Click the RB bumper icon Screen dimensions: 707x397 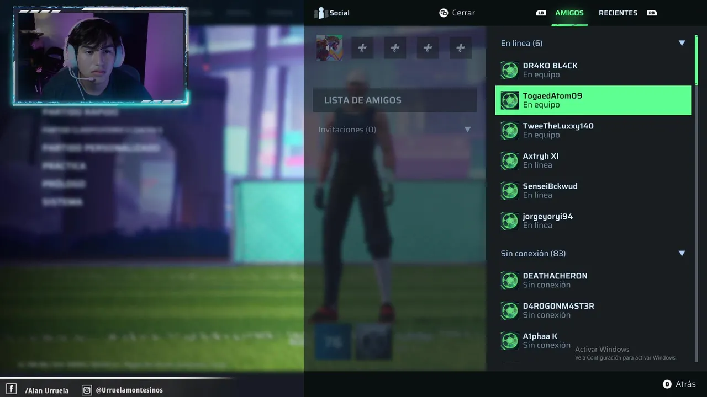pos(652,13)
